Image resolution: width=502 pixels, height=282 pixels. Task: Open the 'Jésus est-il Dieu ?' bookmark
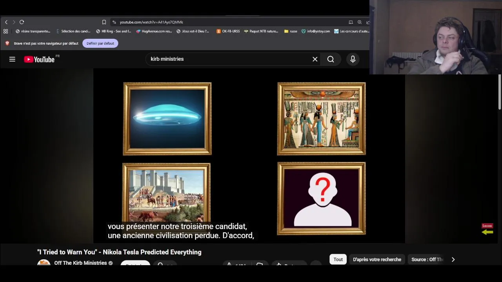(193, 31)
